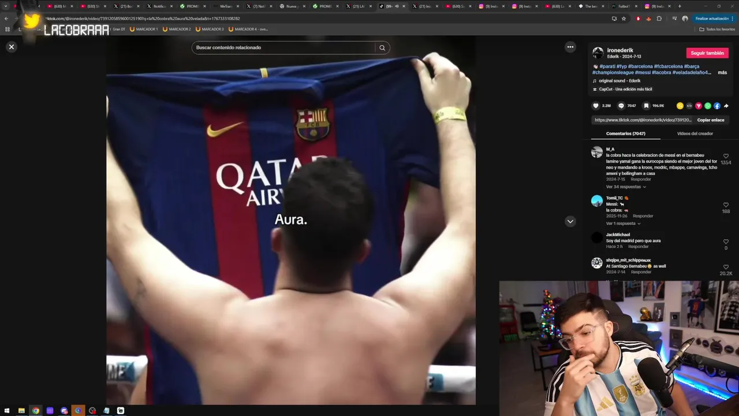Share the video through Facebook icon
This screenshot has width=739, height=416.
coord(717,106)
